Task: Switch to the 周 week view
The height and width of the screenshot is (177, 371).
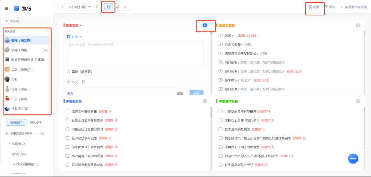Action: tap(117, 7)
